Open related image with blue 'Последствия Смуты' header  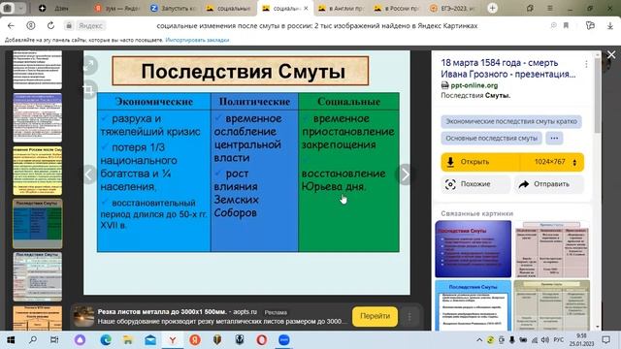click(x=474, y=305)
